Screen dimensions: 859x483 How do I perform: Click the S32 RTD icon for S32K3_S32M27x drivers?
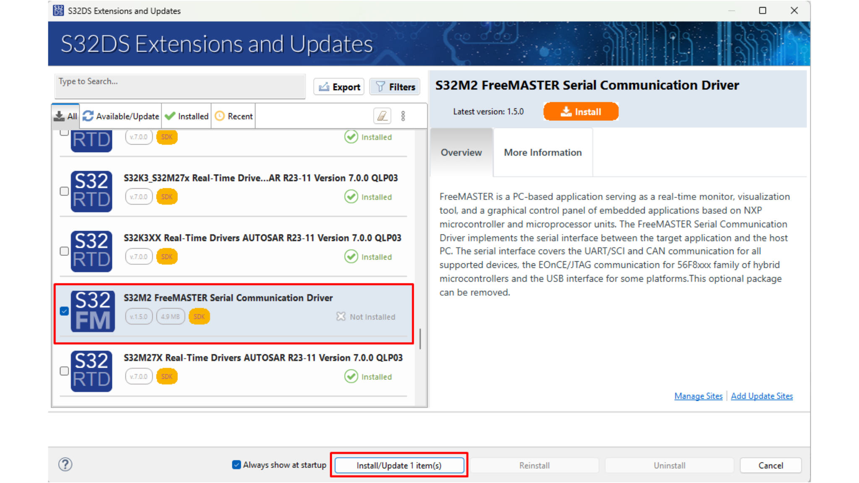(92, 191)
